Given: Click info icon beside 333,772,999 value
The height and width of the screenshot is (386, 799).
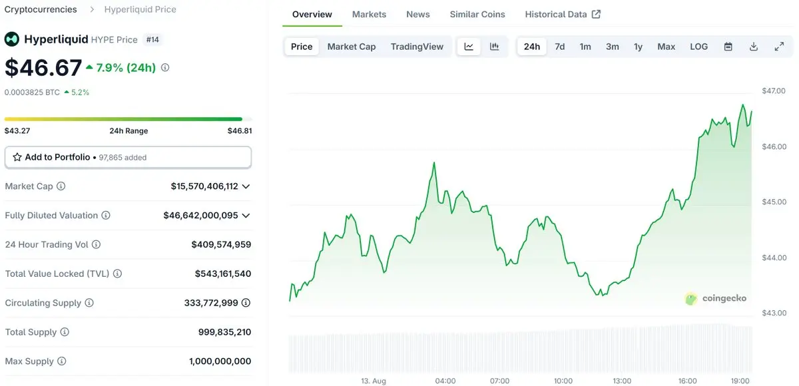Looking at the screenshot, I should [x=246, y=303].
